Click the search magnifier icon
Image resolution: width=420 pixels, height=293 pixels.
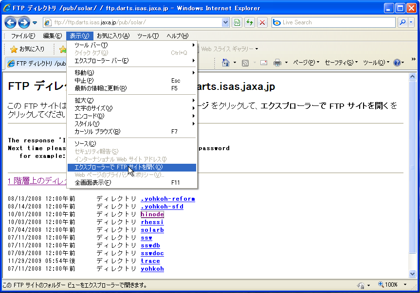402,22
